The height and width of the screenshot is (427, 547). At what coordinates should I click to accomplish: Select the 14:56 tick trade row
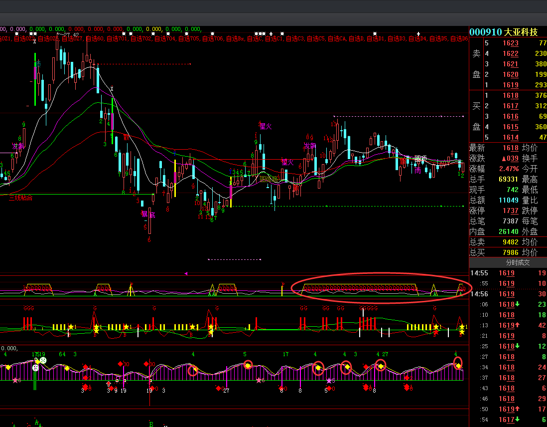point(508,294)
